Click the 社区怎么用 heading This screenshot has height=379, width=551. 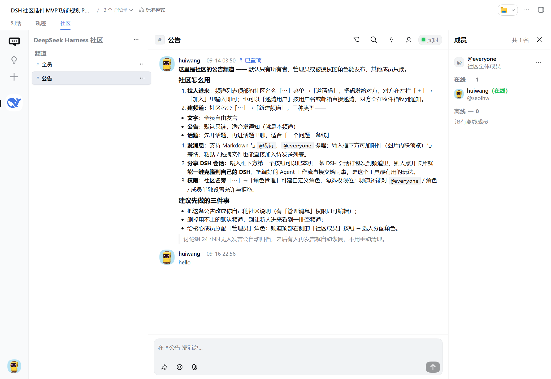(x=194, y=80)
